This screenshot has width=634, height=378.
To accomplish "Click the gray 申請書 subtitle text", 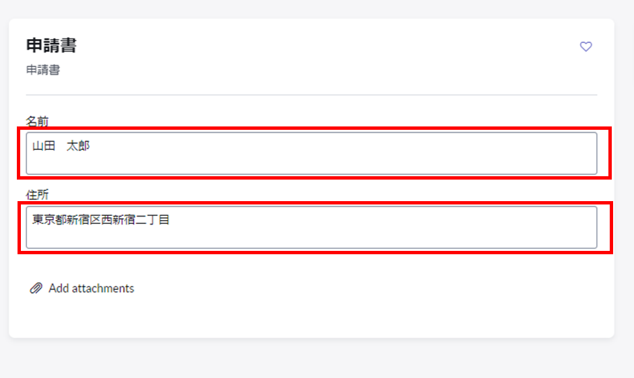I will point(43,70).
